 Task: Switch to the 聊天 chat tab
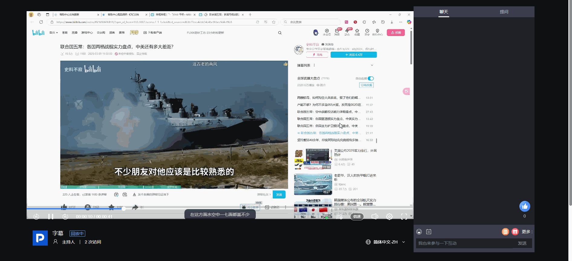click(444, 12)
